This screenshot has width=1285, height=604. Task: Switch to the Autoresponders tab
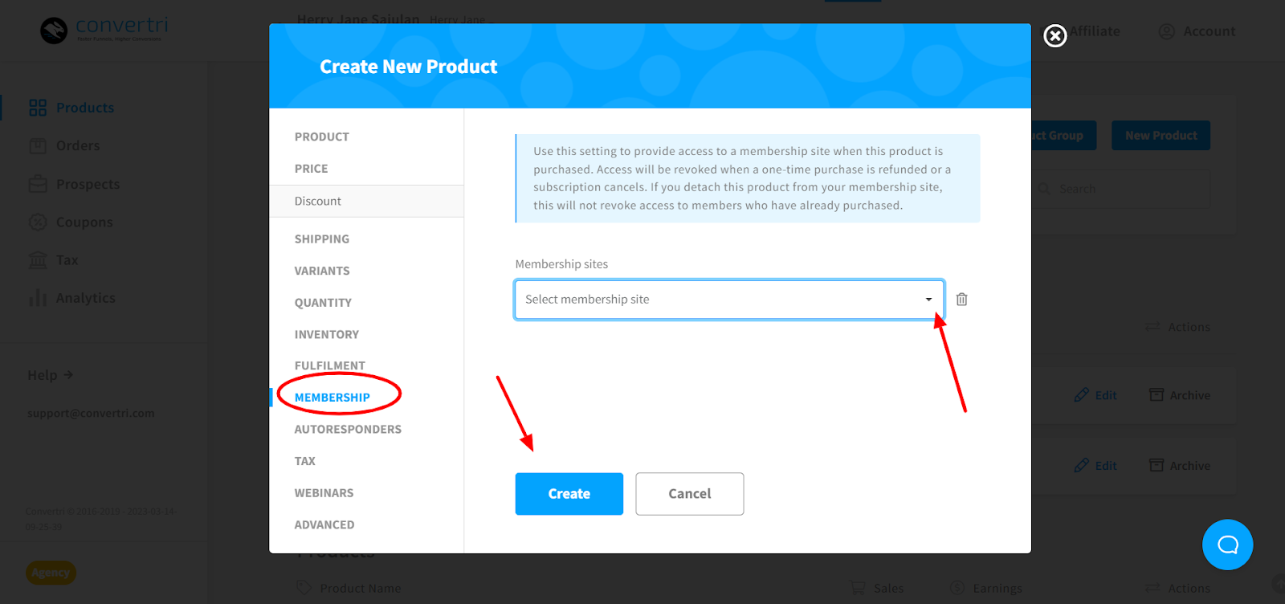347,430
